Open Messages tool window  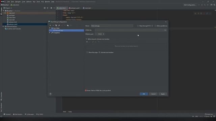point(29,114)
